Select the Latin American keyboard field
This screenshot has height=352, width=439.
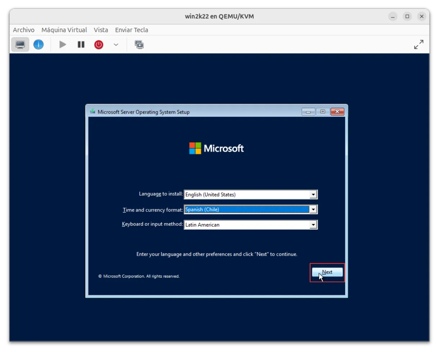point(246,225)
